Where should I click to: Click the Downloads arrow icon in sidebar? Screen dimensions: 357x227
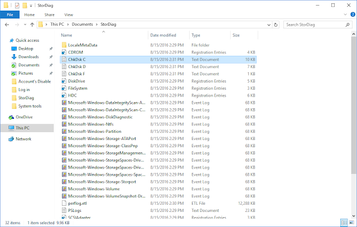click(14, 57)
